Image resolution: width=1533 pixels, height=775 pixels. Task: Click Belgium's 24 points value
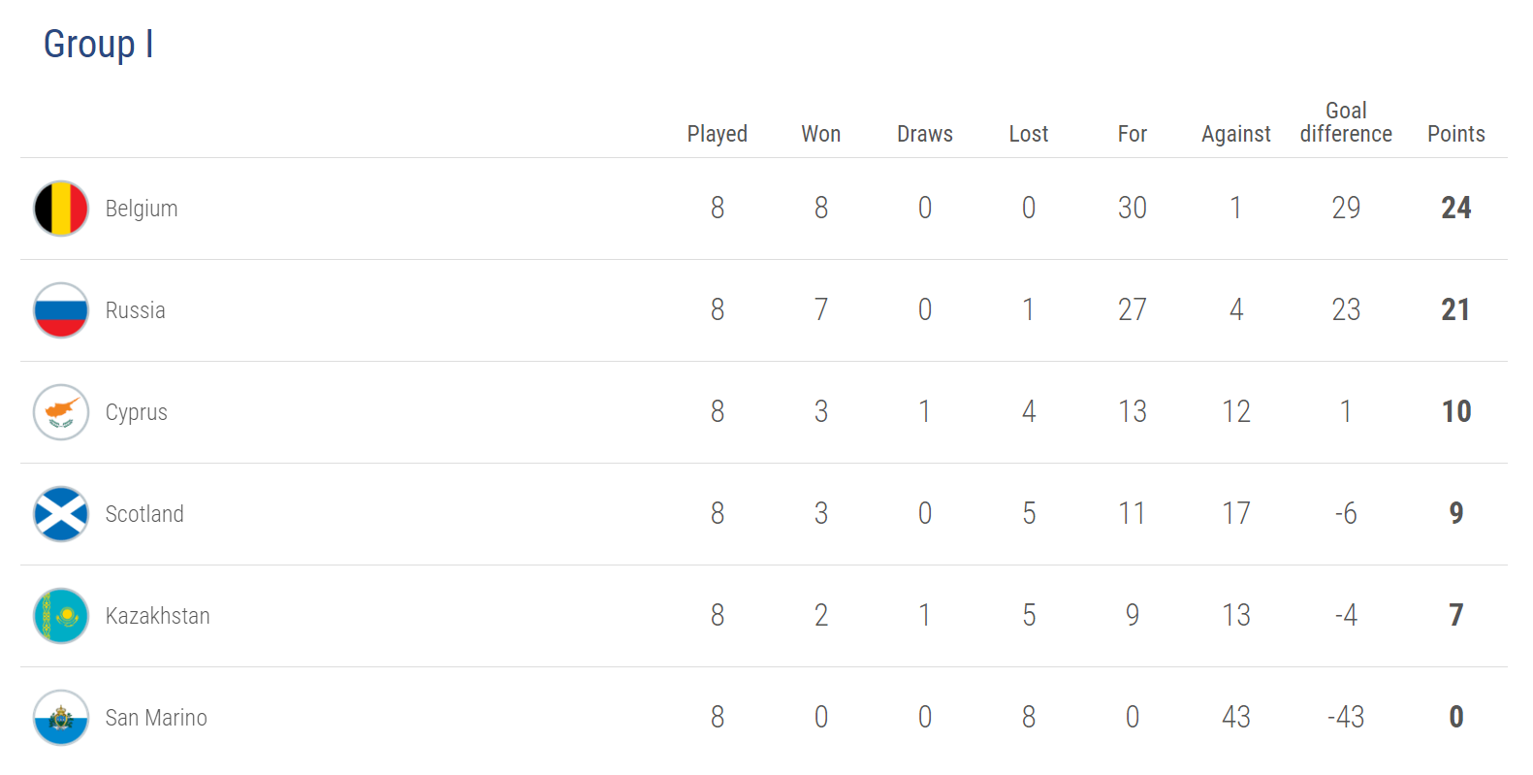click(1455, 208)
